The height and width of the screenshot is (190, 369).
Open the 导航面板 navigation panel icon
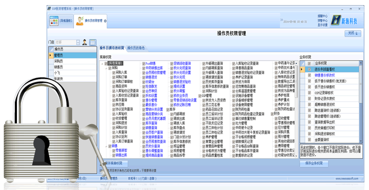pos(54,21)
